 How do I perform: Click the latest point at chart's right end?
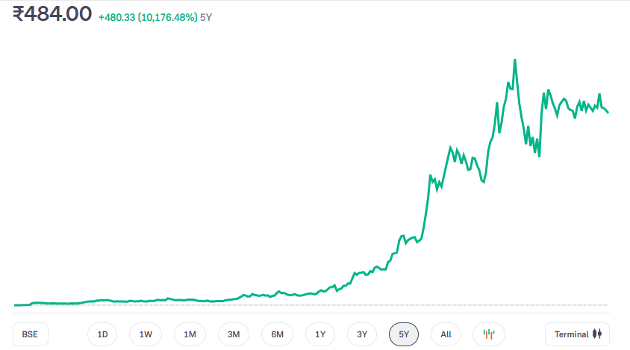(x=608, y=112)
